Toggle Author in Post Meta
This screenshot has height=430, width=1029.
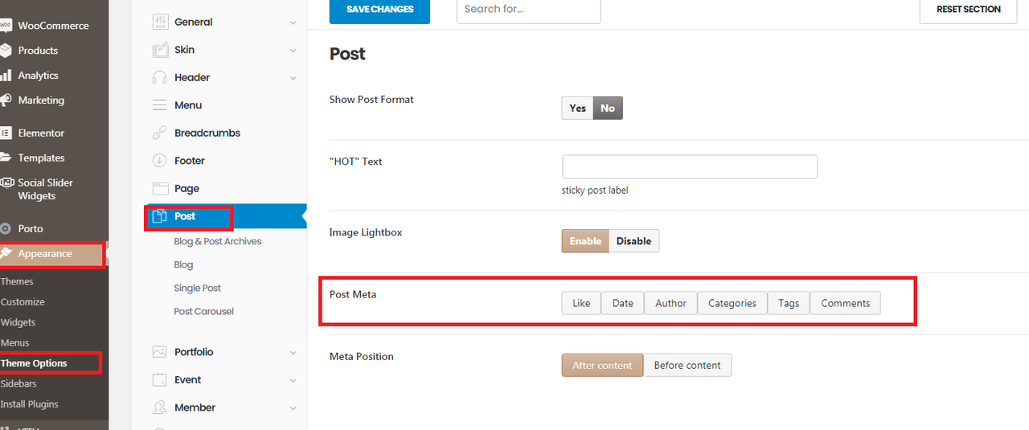point(670,303)
